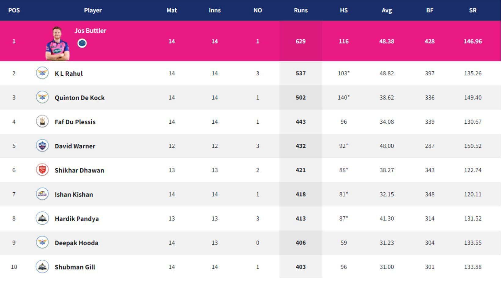Click the BF column header

click(430, 10)
